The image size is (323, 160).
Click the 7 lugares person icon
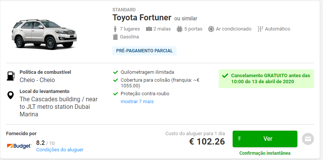(115, 29)
